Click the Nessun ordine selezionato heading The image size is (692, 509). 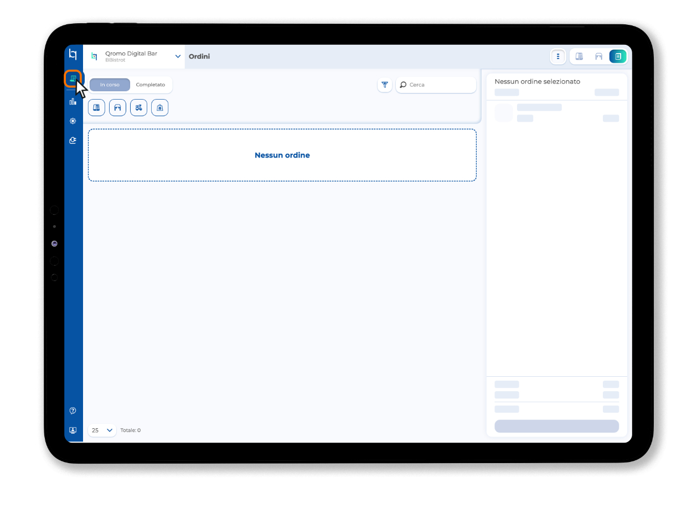(x=538, y=81)
